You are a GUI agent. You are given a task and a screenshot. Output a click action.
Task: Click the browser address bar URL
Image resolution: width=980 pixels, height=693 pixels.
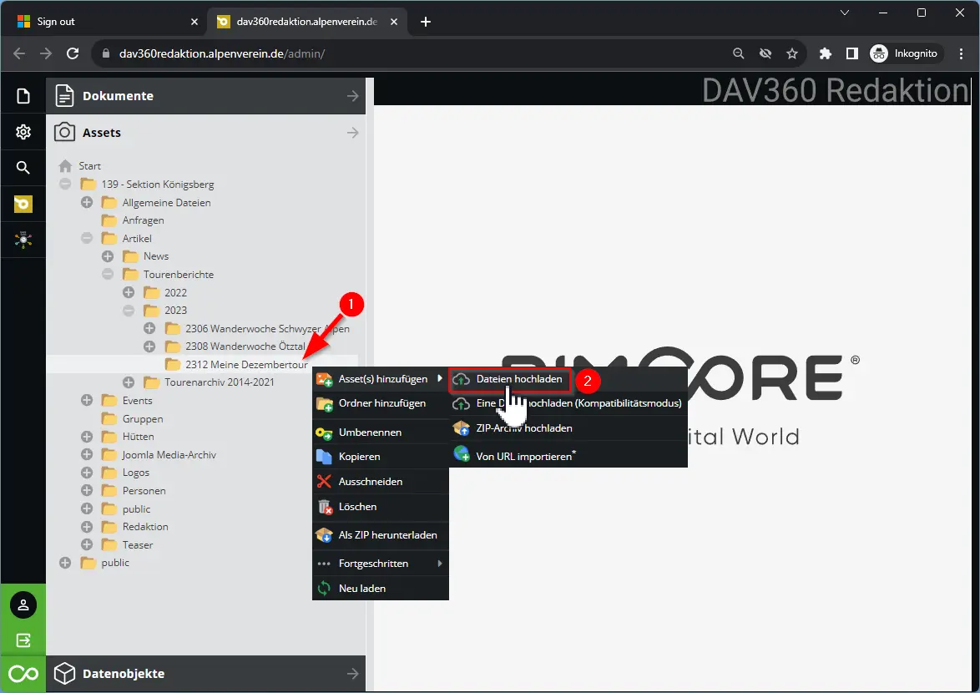[221, 53]
